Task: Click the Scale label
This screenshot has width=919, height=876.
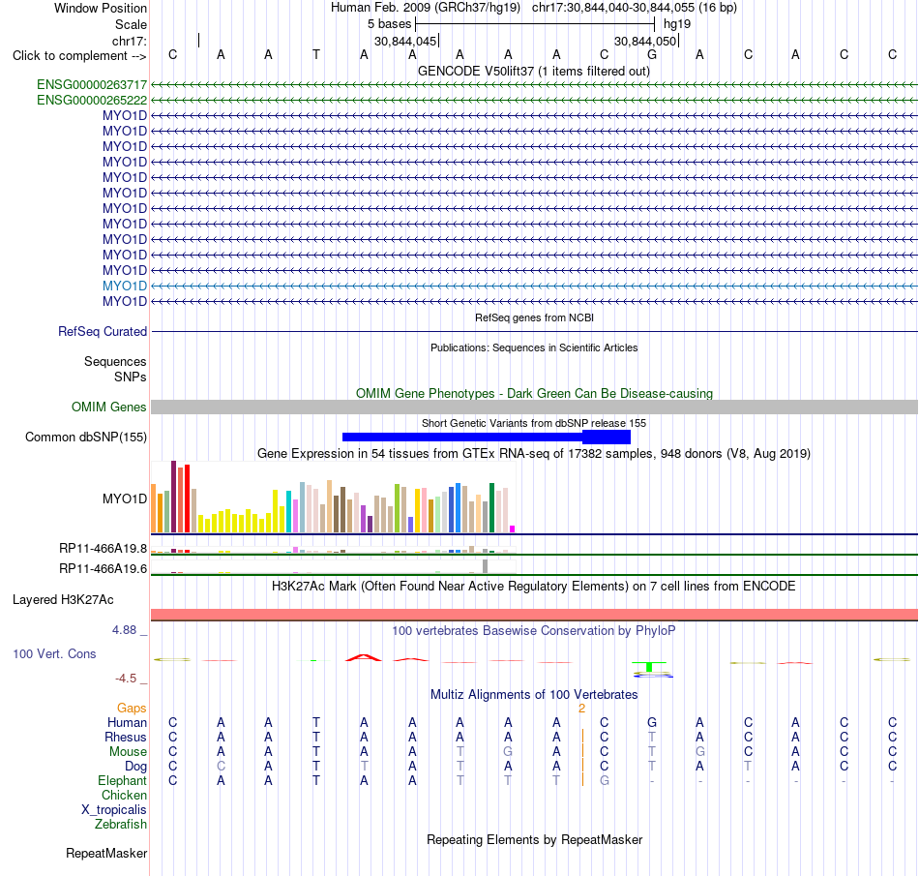Action: click(132, 24)
